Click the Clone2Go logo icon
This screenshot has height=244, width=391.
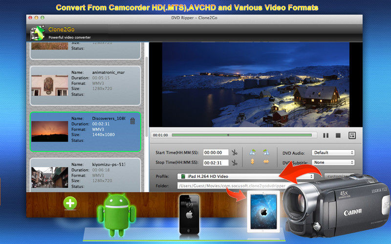coord(38,33)
